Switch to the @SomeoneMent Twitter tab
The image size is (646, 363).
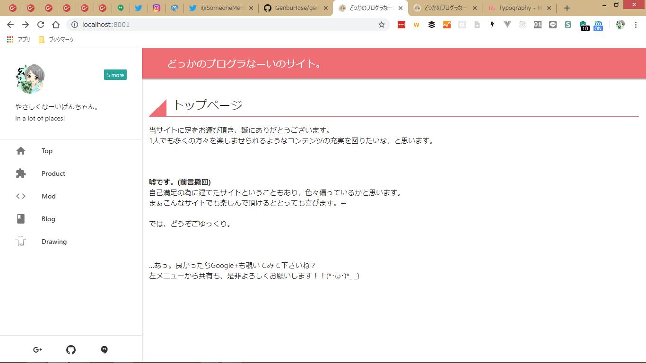point(221,8)
